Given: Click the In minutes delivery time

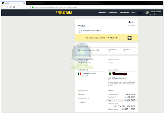Looking at the screenshot, I should click(82, 102).
